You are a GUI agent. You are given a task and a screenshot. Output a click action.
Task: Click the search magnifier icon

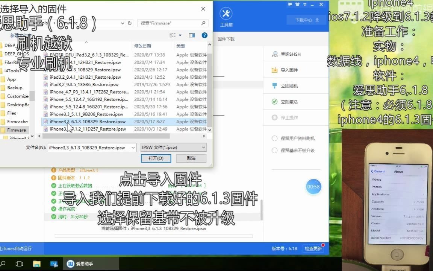[x=203, y=23]
